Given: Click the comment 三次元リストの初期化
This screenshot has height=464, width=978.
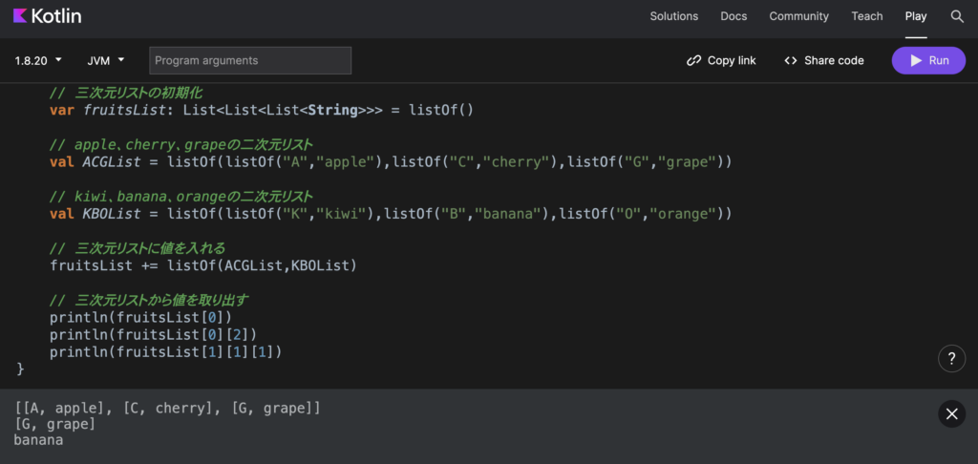Looking at the screenshot, I should pyautogui.click(x=125, y=94).
